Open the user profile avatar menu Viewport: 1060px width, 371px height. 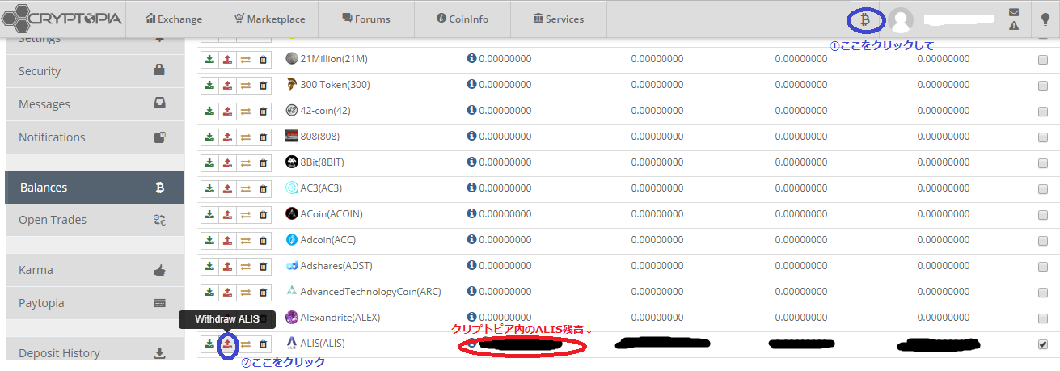[901, 19]
